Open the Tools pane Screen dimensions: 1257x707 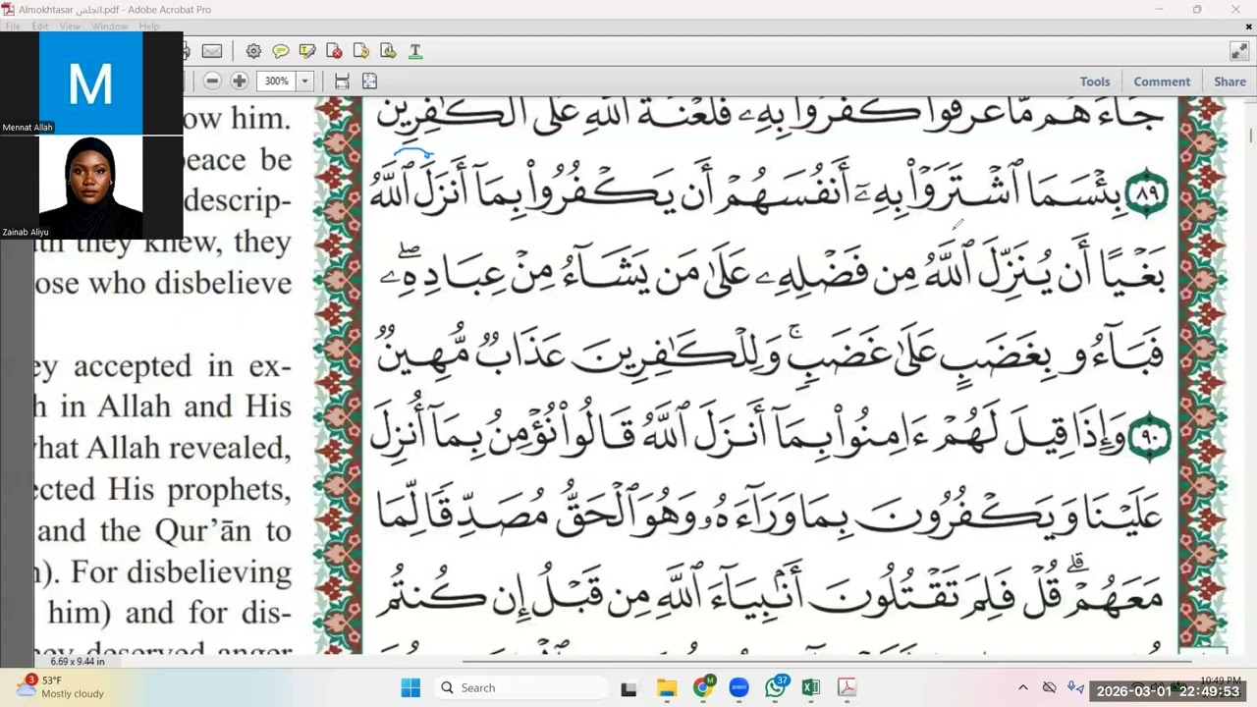[1095, 82]
